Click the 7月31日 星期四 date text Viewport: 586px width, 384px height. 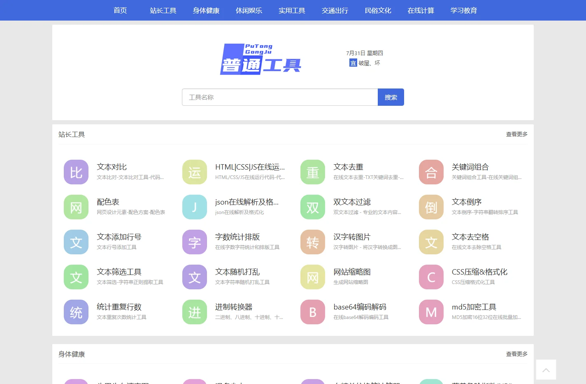click(365, 53)
